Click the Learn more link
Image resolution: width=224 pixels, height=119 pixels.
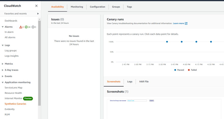click(178, 23)
